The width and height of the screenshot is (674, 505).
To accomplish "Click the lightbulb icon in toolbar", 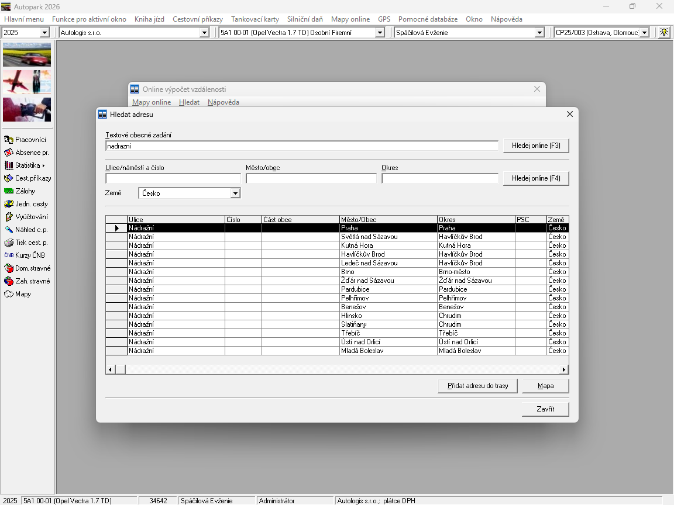I will [663, 33].
